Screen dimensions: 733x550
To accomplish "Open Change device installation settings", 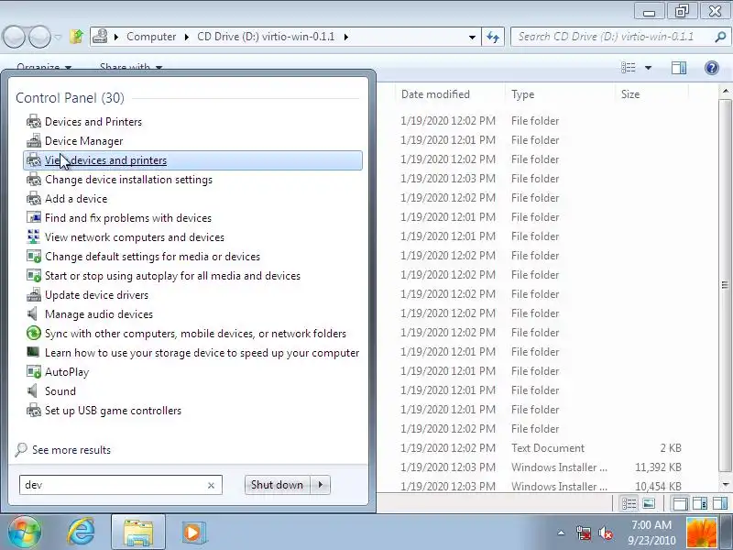I will [128, 180].
